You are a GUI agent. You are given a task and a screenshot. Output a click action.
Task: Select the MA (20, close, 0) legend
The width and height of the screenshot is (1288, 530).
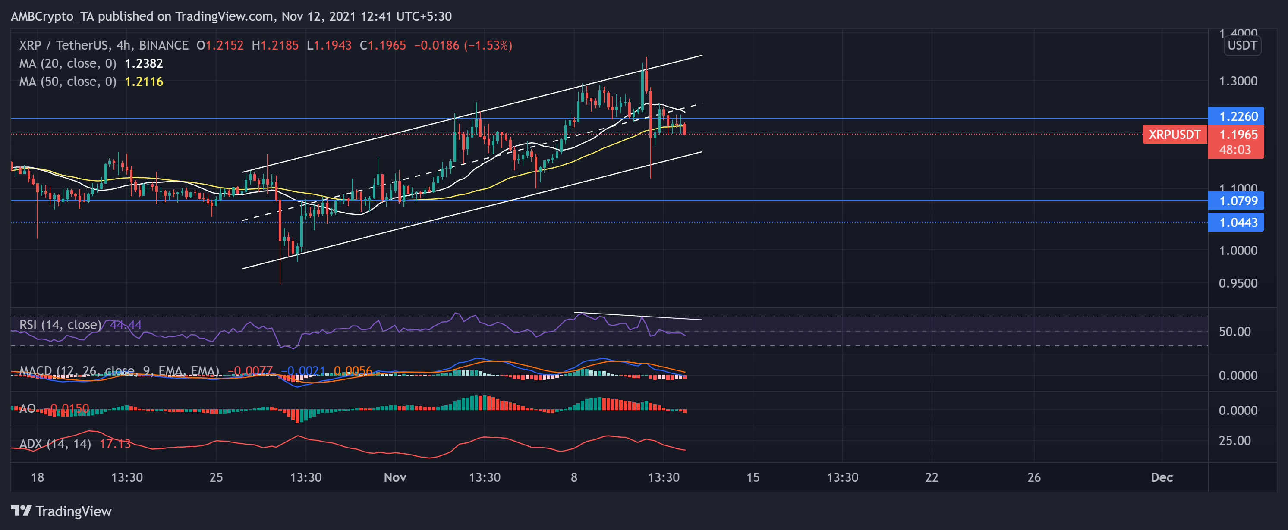67,63
